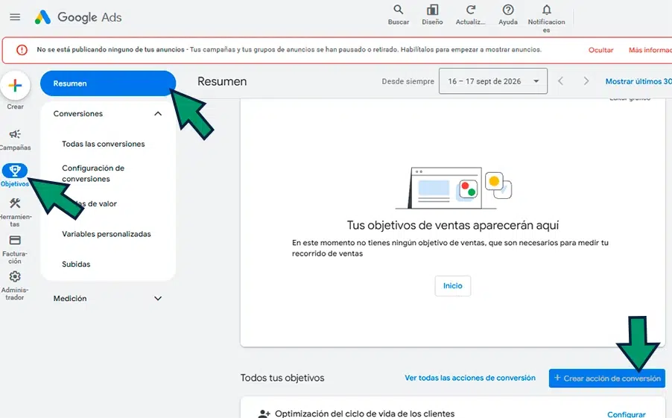The height and width of the screenshot is (418, 672).
Task: Refresh with the Actualizar icon
Action: [x=471, y=15]
